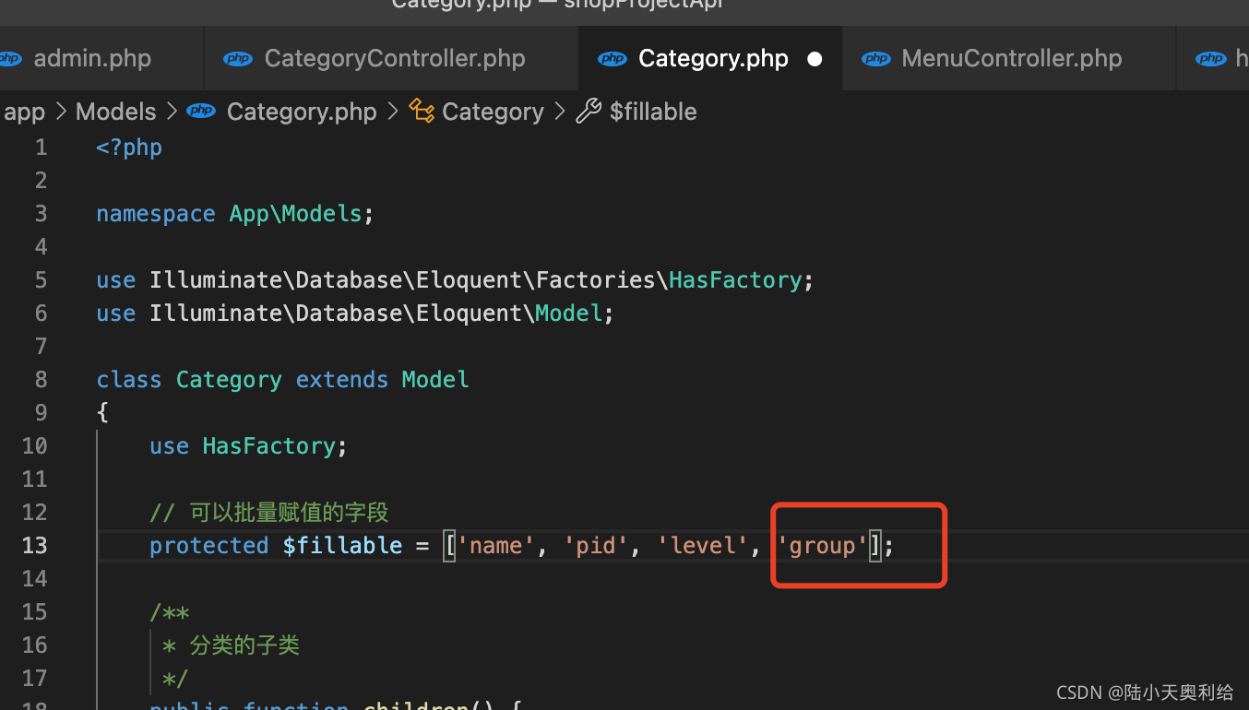Screen dimensions: 1249x710
Task: Click the 'pid' string in the array
Action: [x=595, y=545]
